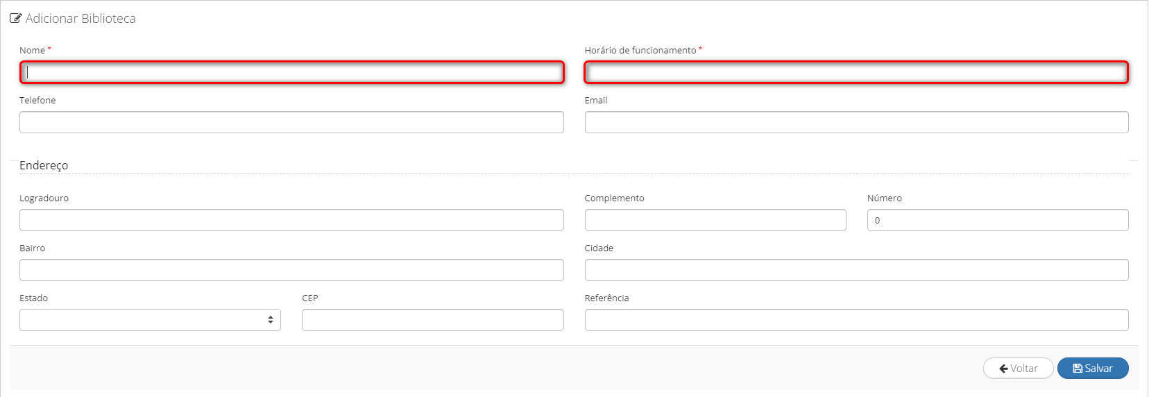Focus the Nome text field
The image size is (1149, 397).
pos(291,72)
